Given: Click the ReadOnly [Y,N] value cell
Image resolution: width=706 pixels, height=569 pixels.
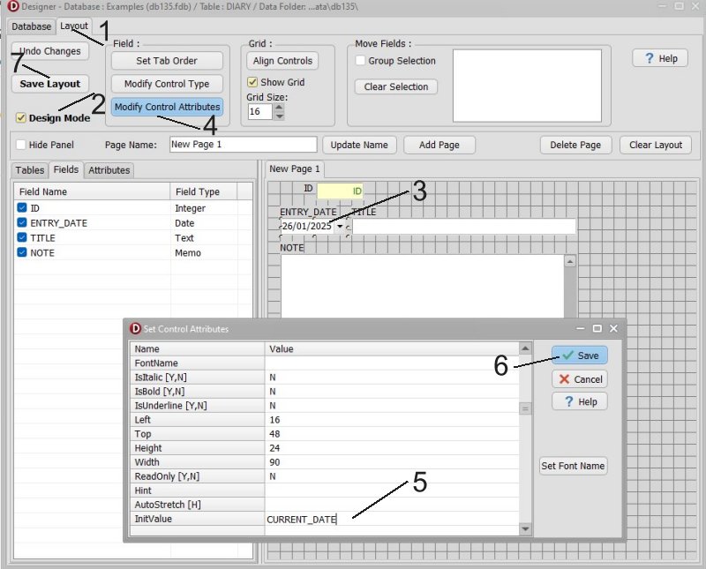Looking at the screenshot, I should pos(392,476).
